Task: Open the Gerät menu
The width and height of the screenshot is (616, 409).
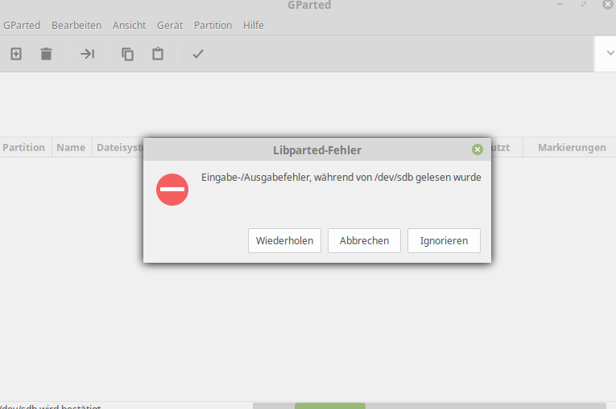Action: 170,26
